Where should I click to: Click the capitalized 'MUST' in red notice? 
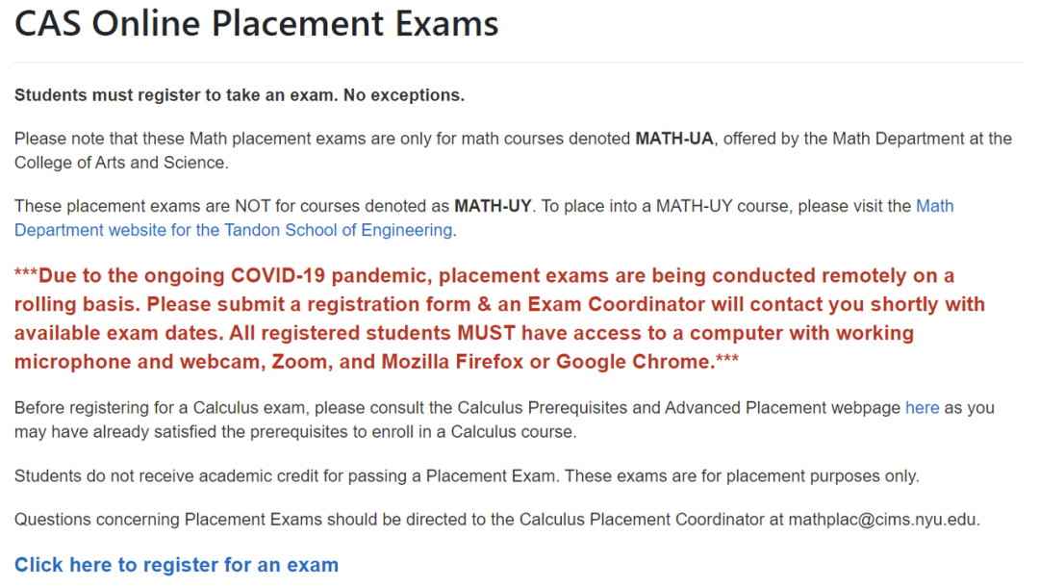point(487,333)
